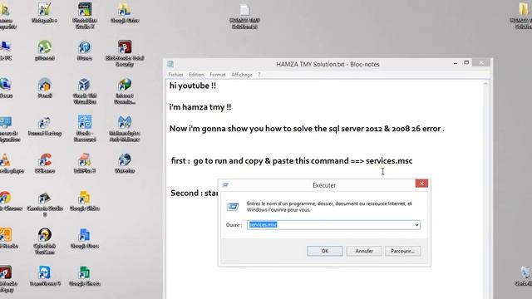
Task: Select the Malwarebytes Anti-Malware shortcut
Action: (x=125, y=128)
